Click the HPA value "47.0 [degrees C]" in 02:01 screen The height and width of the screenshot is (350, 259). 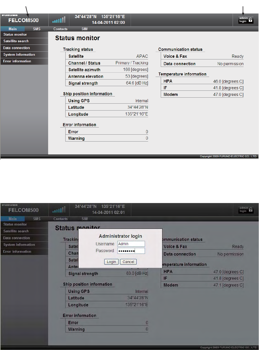pyautogui.click(x=228, y=272)
